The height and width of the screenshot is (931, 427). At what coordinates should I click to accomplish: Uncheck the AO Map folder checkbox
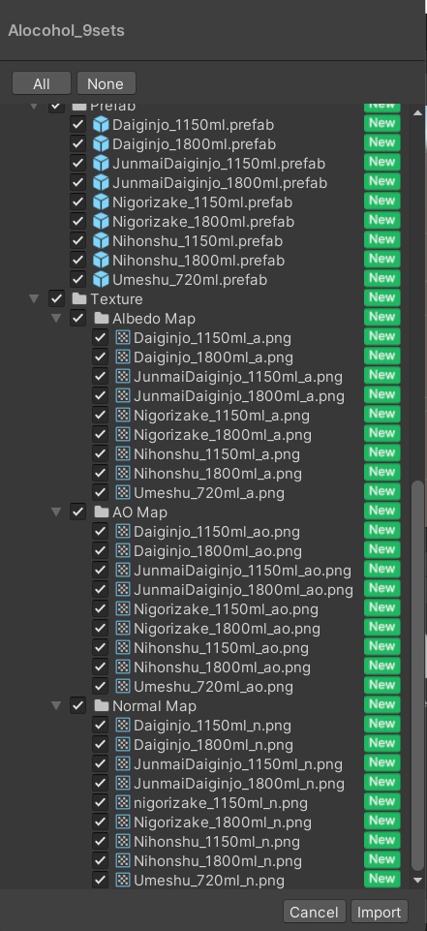pyautogui.click(x=77, y=512)
